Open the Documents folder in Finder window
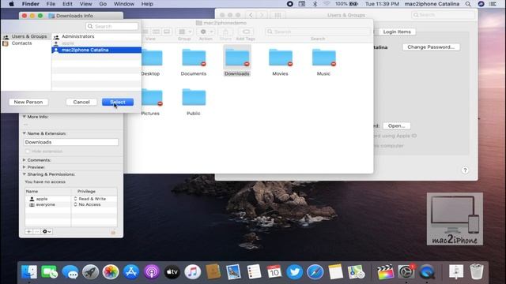Screen dimensions: 506x284 (194, 58)
